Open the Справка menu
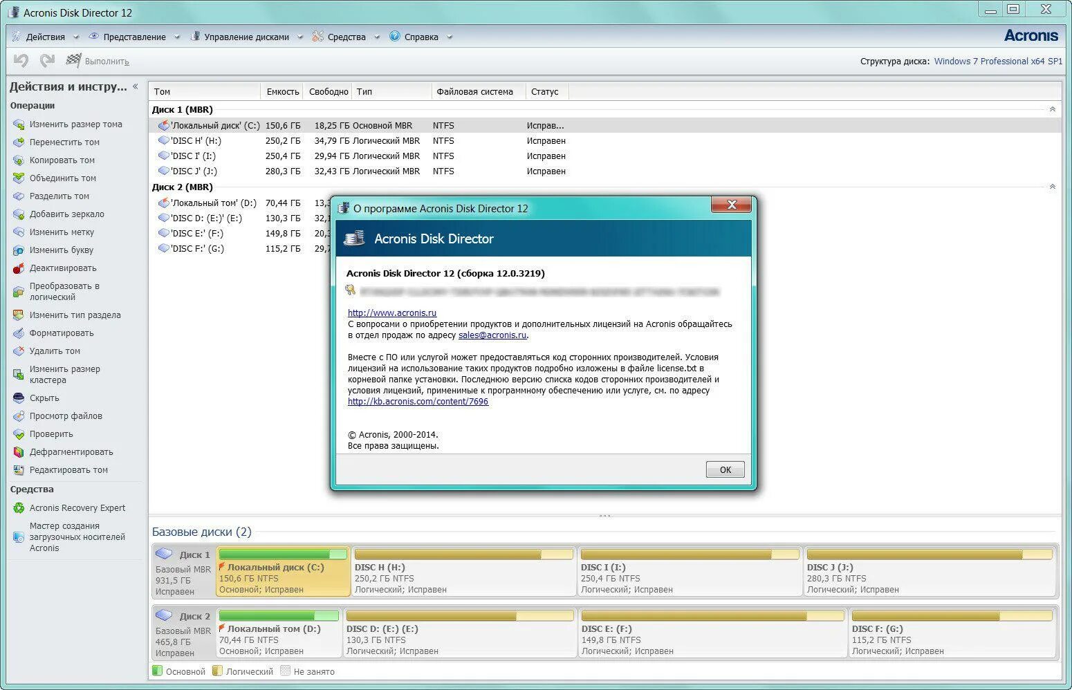 [x=421, y=37]
